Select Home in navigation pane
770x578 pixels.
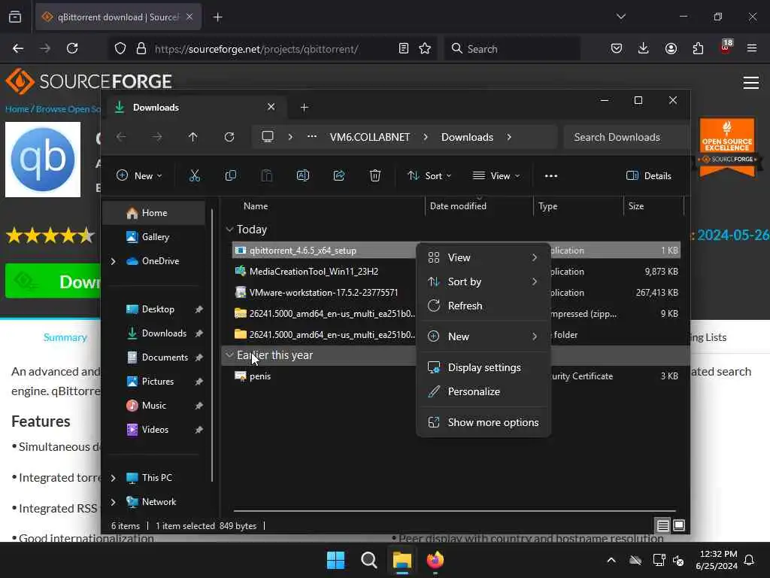coord(154,213)
